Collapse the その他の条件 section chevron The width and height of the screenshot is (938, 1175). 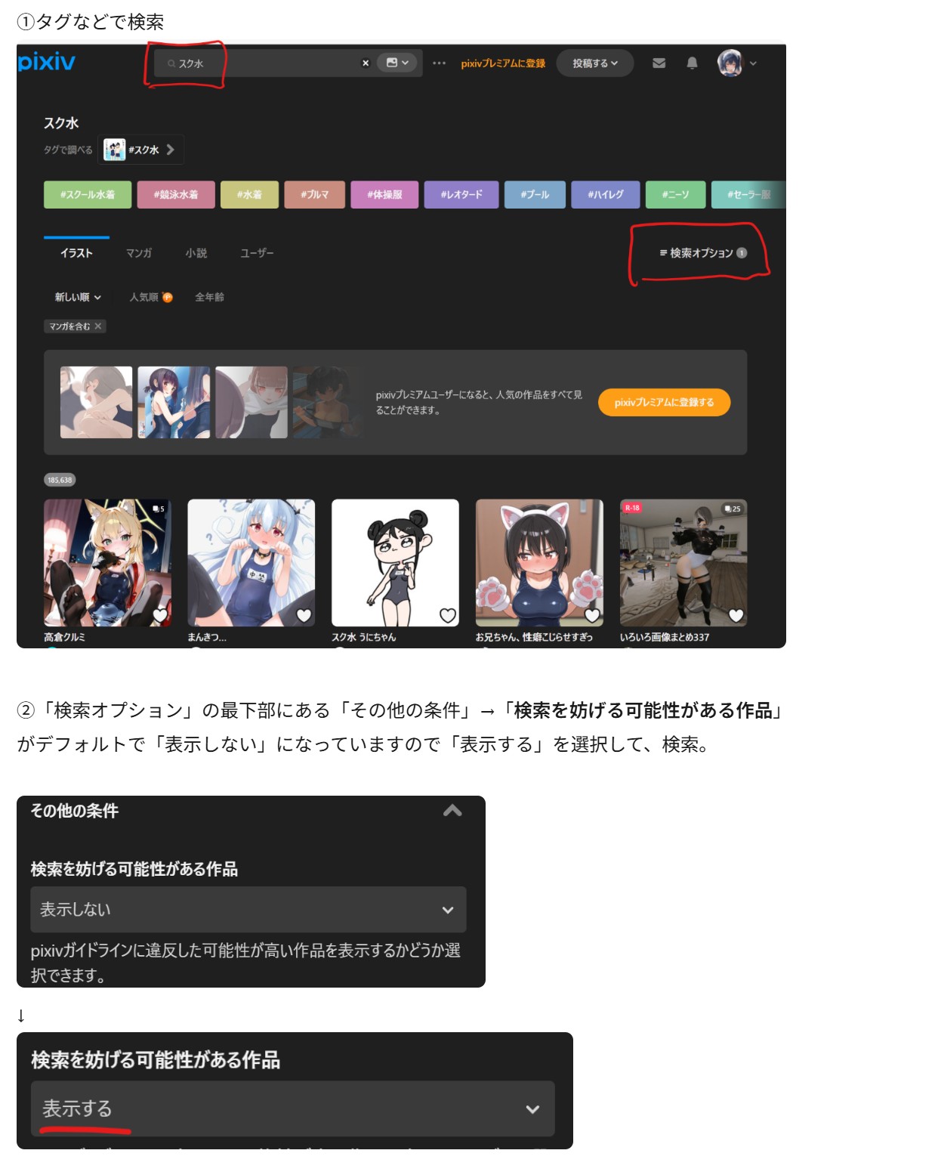coord(452,811)
